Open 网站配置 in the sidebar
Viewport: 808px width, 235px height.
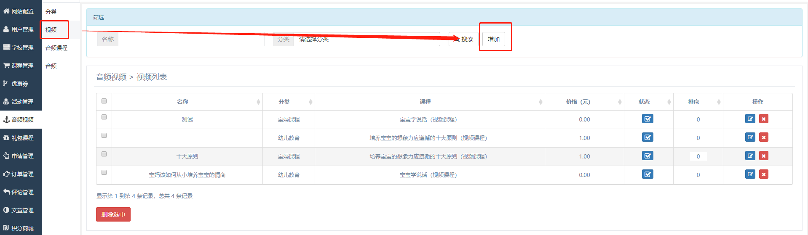[x=21, y=11]
